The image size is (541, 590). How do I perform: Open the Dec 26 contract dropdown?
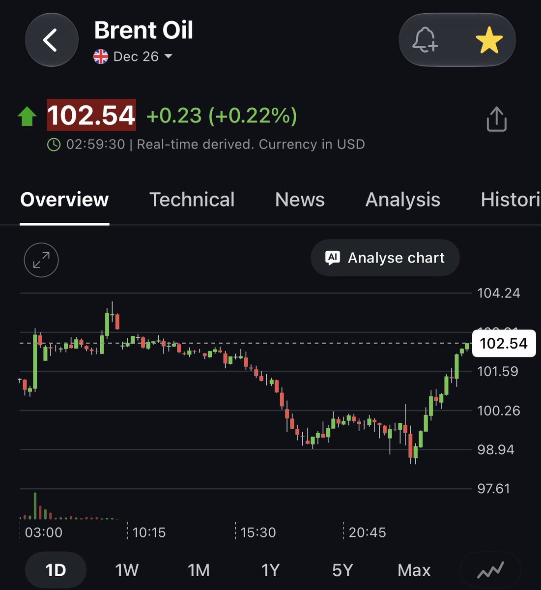click(x=142, y=57)
